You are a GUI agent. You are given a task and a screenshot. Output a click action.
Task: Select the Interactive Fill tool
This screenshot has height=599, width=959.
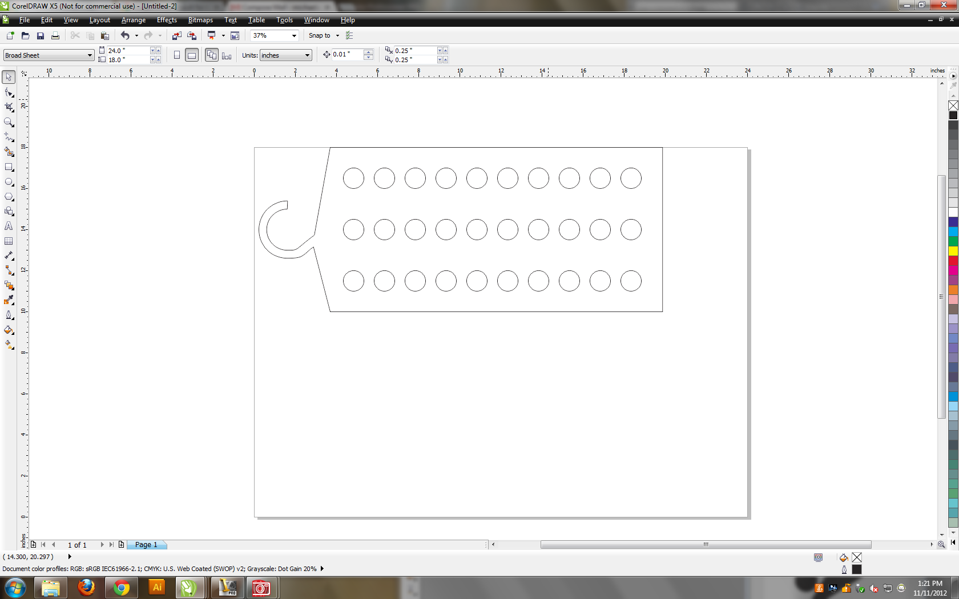tap(9, 345)
